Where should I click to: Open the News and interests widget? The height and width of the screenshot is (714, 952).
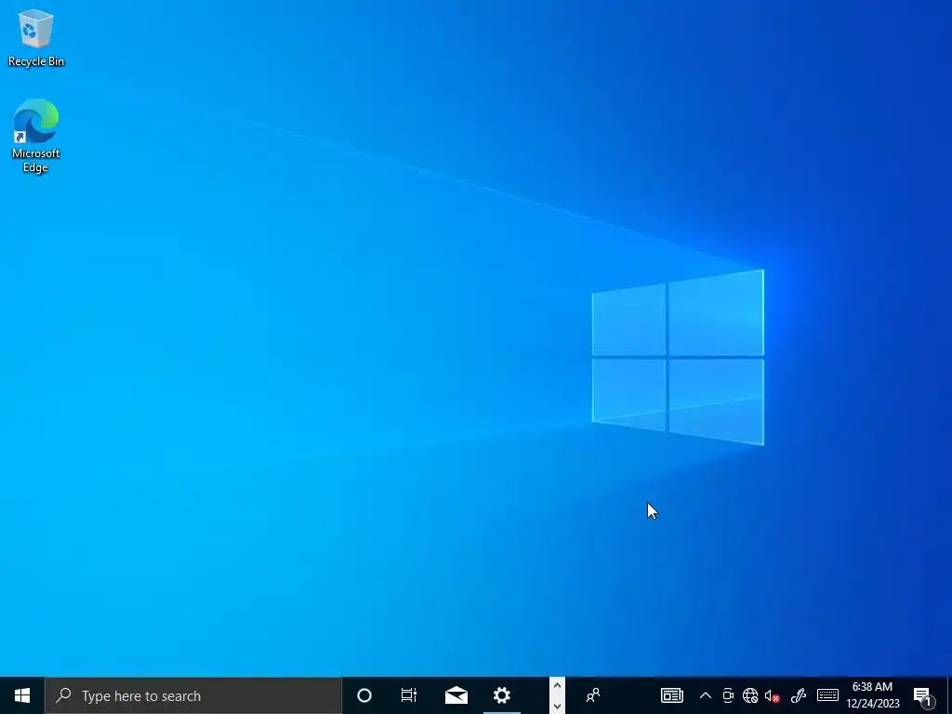click(672, 695)
